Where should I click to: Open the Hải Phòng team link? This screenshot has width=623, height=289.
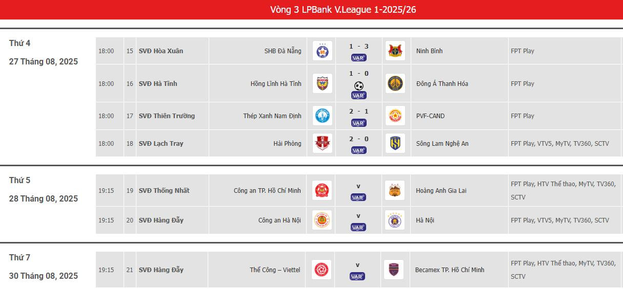tap(287, 143)
